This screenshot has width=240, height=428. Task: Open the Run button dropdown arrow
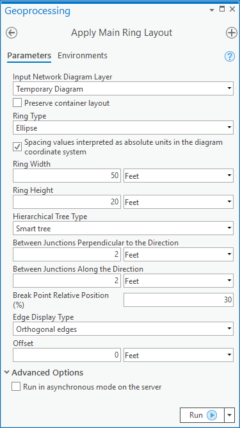pos(229,415)
